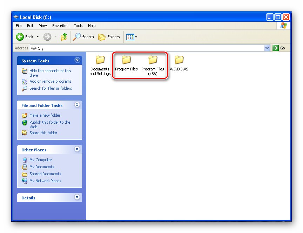
Task: Minimize the Local Disk (C:) window
Action: (x=269, y=17)
